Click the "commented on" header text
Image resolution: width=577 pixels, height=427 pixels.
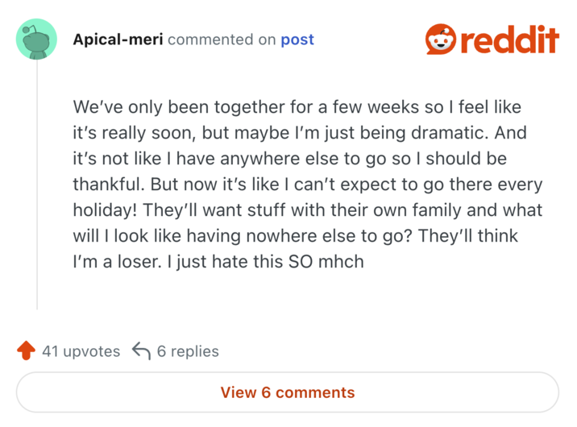[221, 39]
